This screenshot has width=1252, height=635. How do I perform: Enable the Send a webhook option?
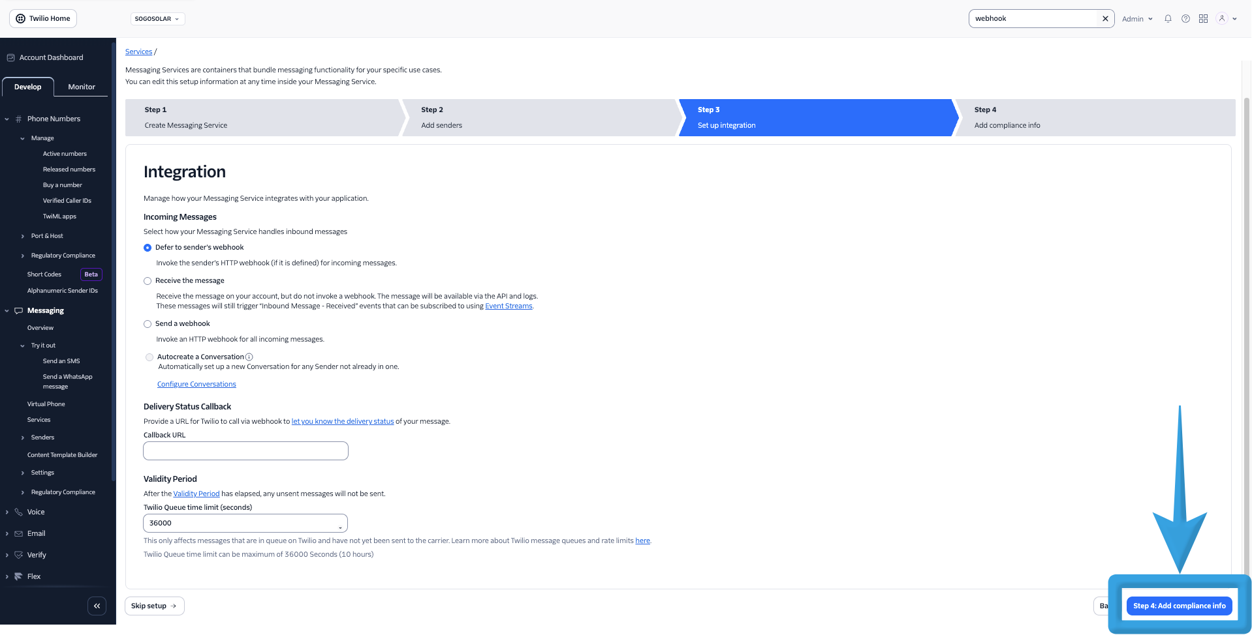coord(148,323)
